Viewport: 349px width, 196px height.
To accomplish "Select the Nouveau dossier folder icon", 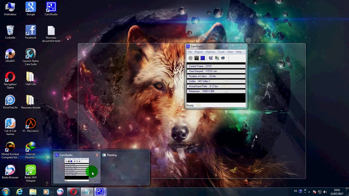I will pyautogui.click(x=31, y=102).
